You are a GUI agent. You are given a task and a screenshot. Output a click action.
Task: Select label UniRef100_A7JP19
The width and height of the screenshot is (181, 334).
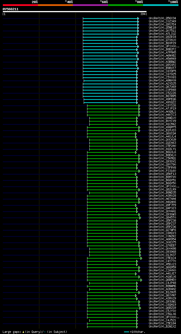[162, 109]
